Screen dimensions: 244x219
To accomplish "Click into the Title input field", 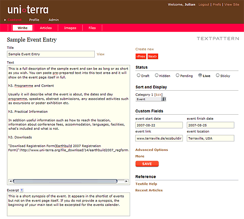I will point(51,54).
